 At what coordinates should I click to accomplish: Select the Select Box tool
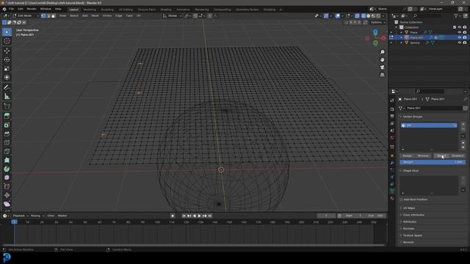[x=7, y=32]
